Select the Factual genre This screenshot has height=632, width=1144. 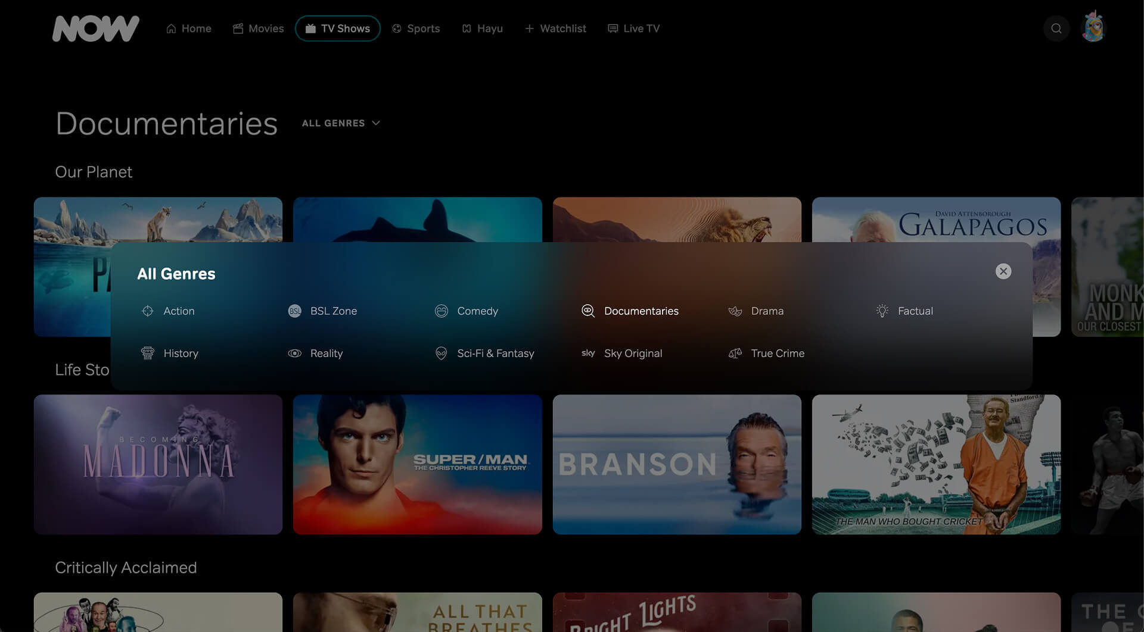click(915, 311)
